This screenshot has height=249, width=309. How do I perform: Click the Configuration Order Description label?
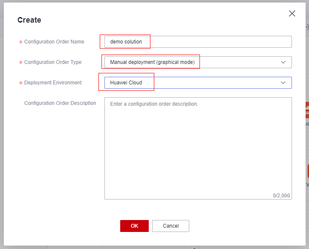[60, 103]
